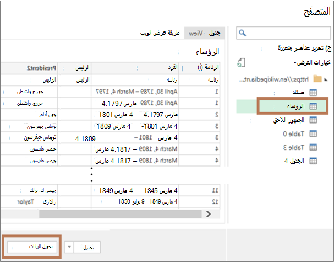This screenshot has width=334, height=262.
Task: Click the الرئاسة (أ) column header
Action: click(x=199, y=68)
